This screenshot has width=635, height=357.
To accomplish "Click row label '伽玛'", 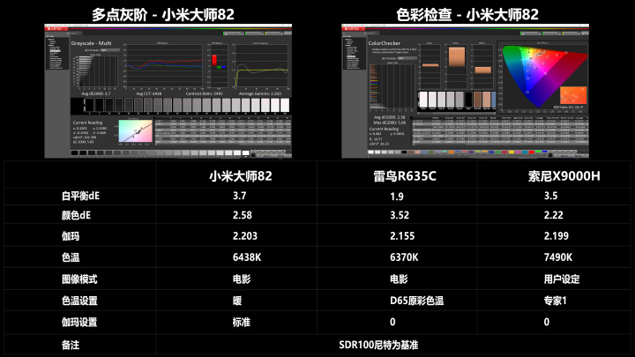I will (x=71, y=236).
